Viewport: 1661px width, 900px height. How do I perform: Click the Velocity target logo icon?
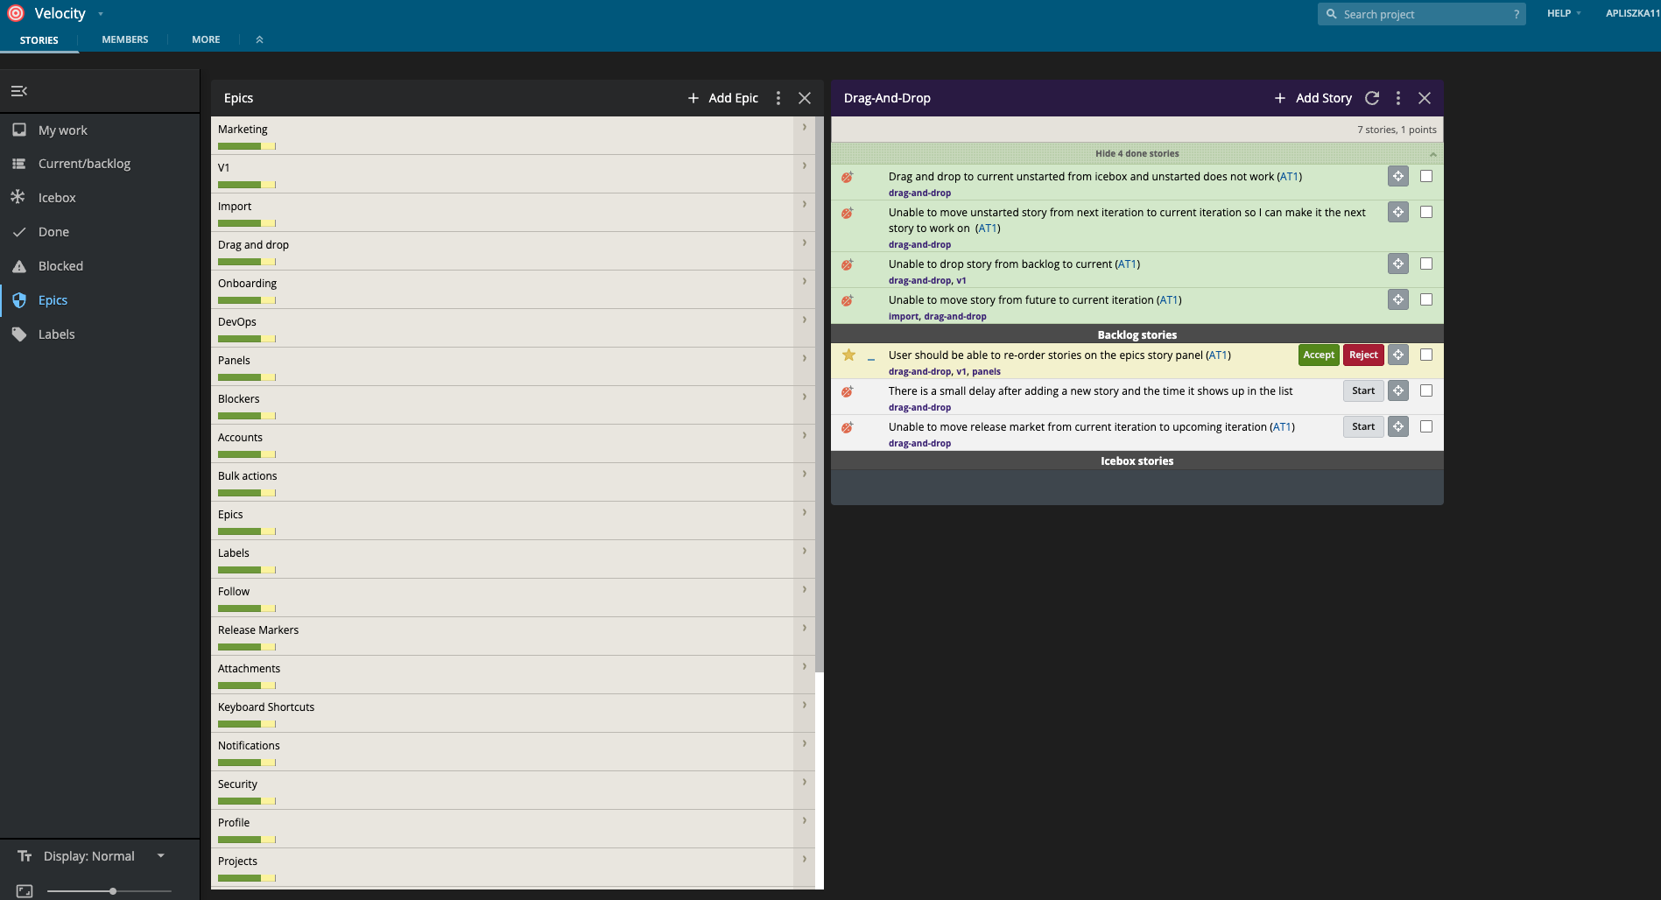point(16,13)
